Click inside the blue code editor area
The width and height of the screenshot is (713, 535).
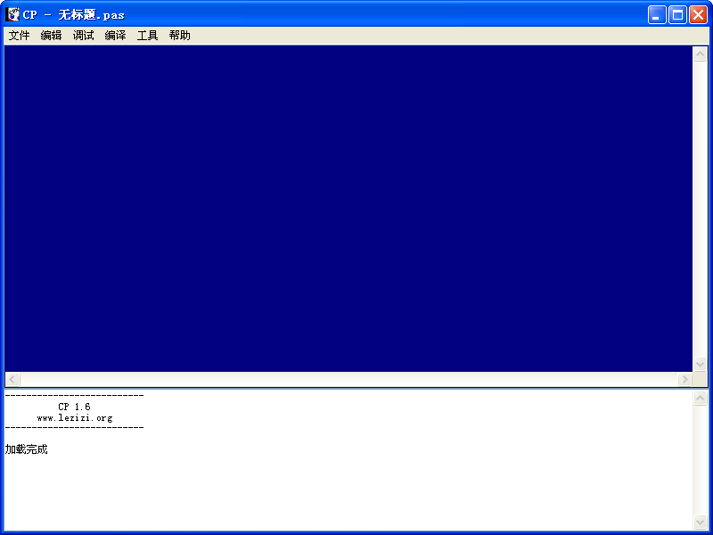point(348,205)
